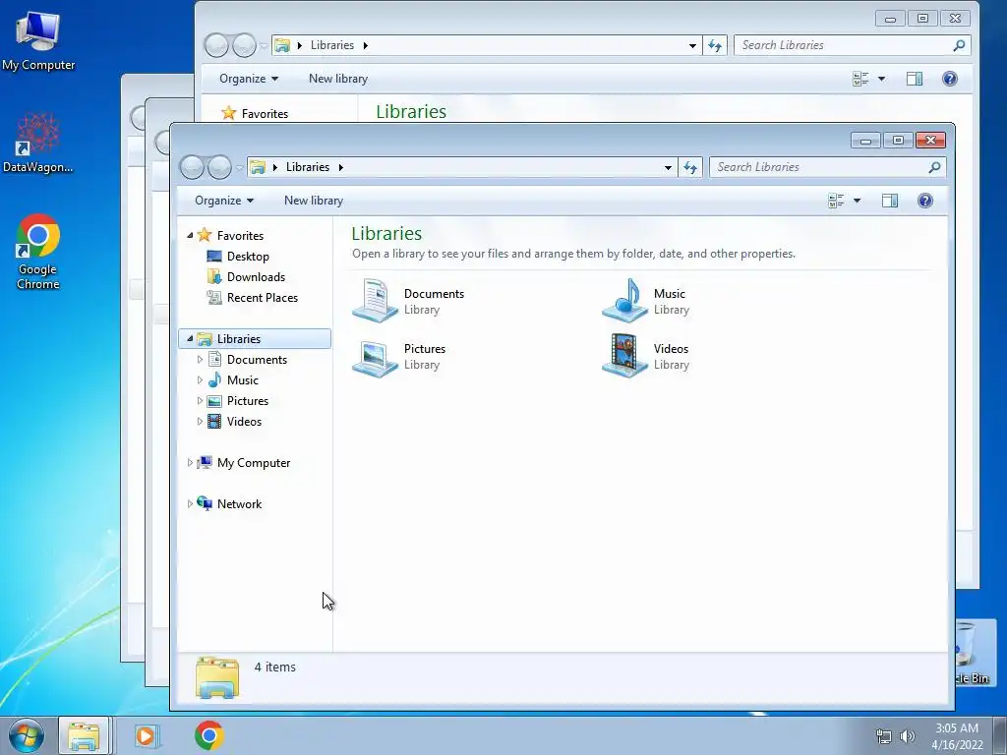Collapse the Favorites group
1007x755 pixels.
tap(190, 236)
